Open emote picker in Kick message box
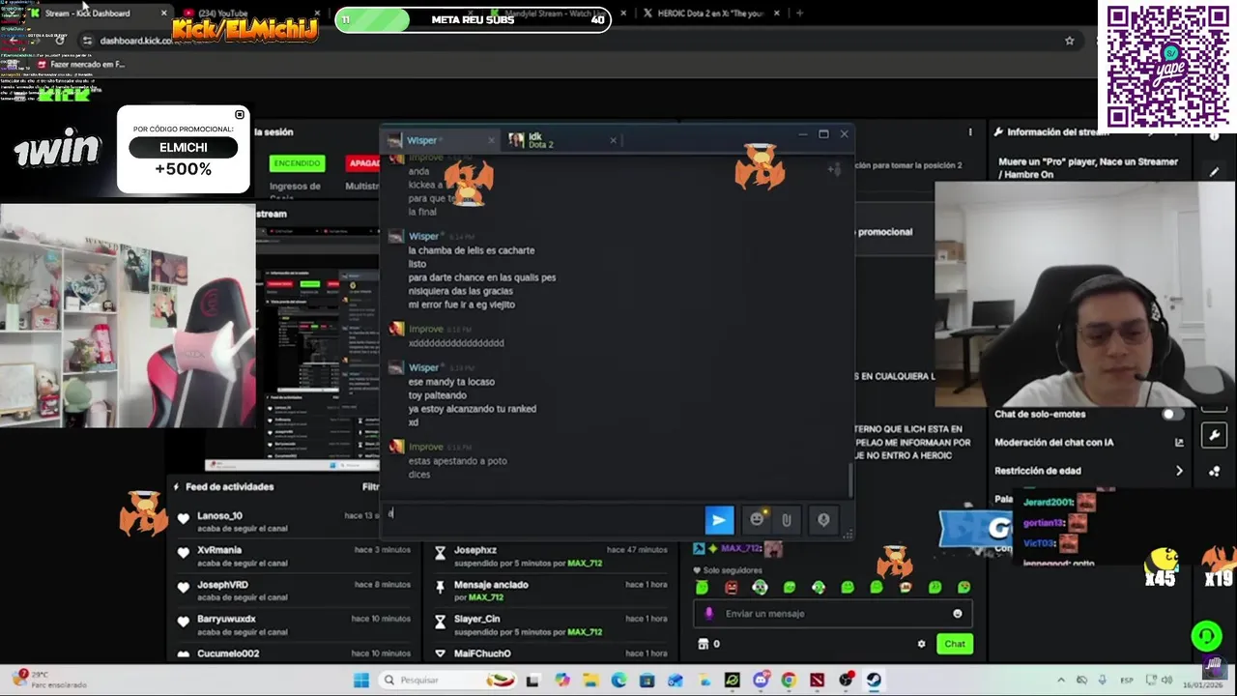The height and width of the screenshot is (696, 1237). click(958, 614)
